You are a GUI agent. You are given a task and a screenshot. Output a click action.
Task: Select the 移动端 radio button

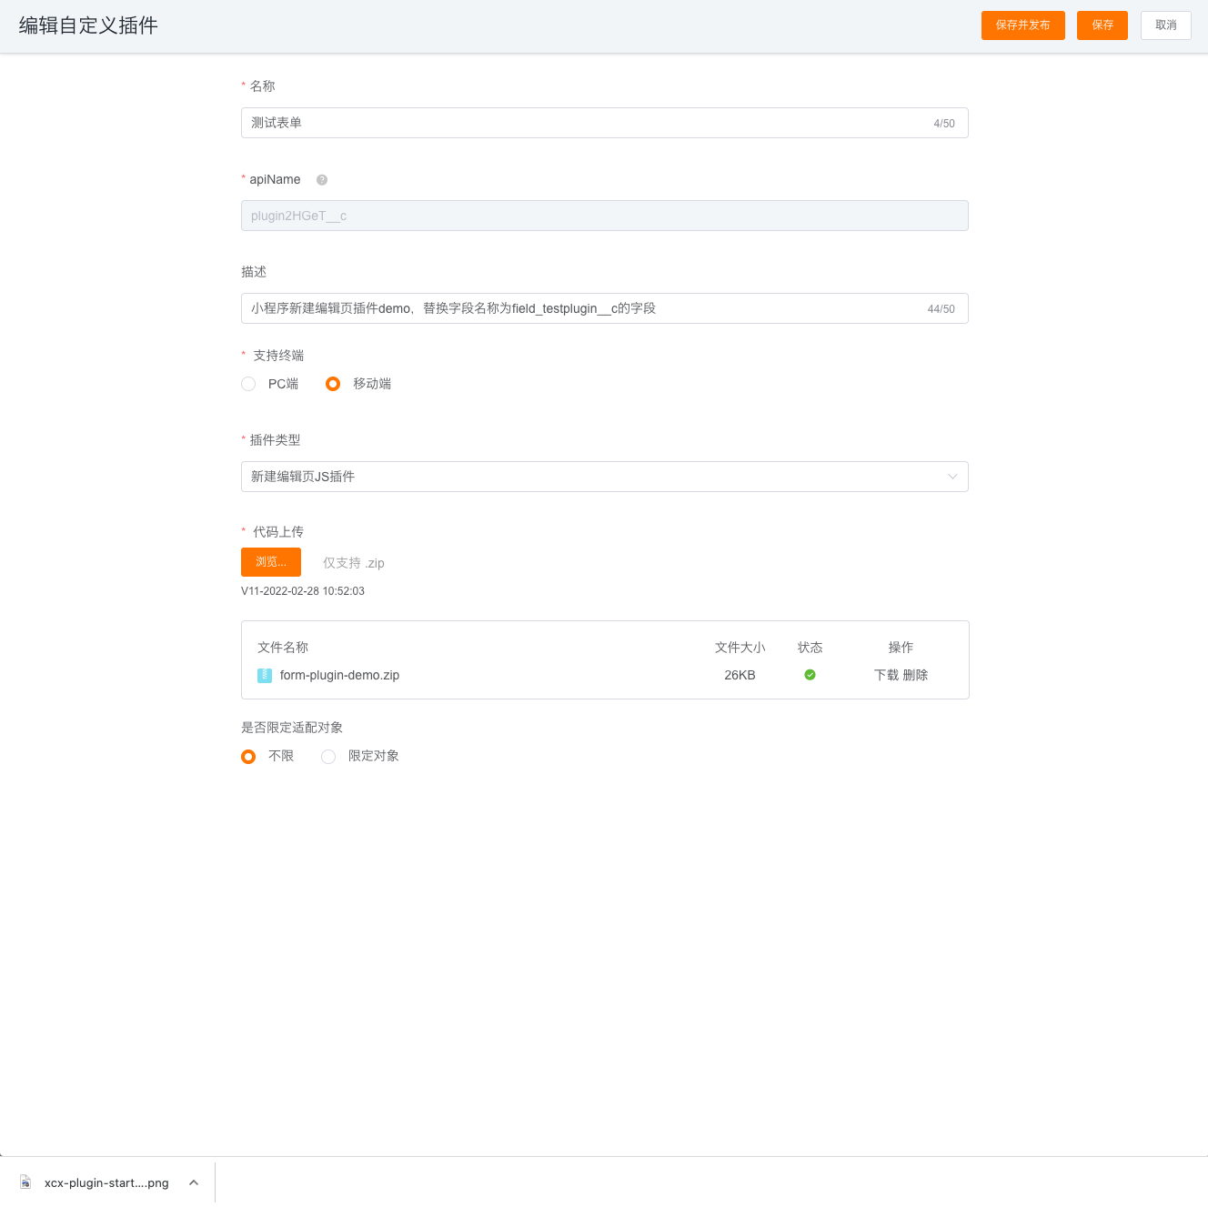tap(333, 384)
